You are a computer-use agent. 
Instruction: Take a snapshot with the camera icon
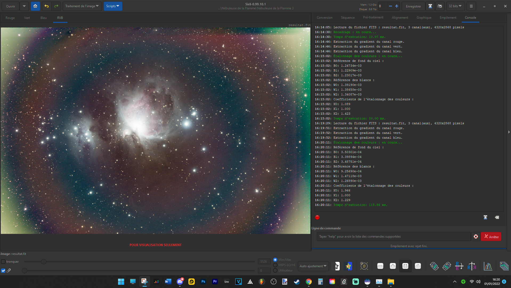point(440,6)
